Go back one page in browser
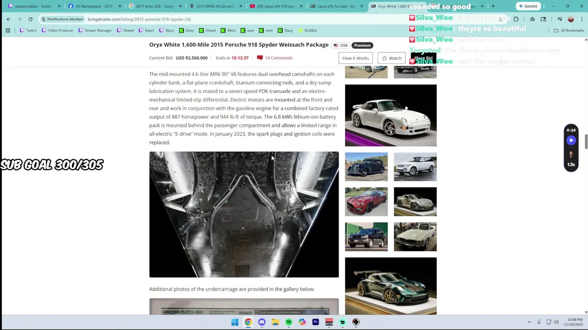The height and width of the screenshot is (330, 588). click(8, 19)
